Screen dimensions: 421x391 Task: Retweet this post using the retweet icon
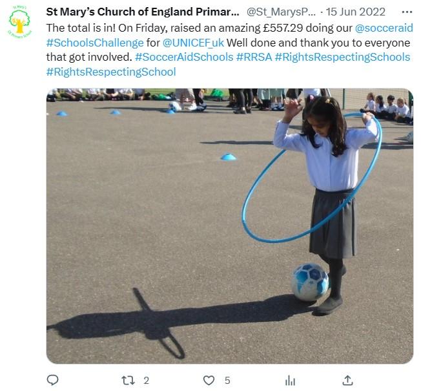[127, 380]
